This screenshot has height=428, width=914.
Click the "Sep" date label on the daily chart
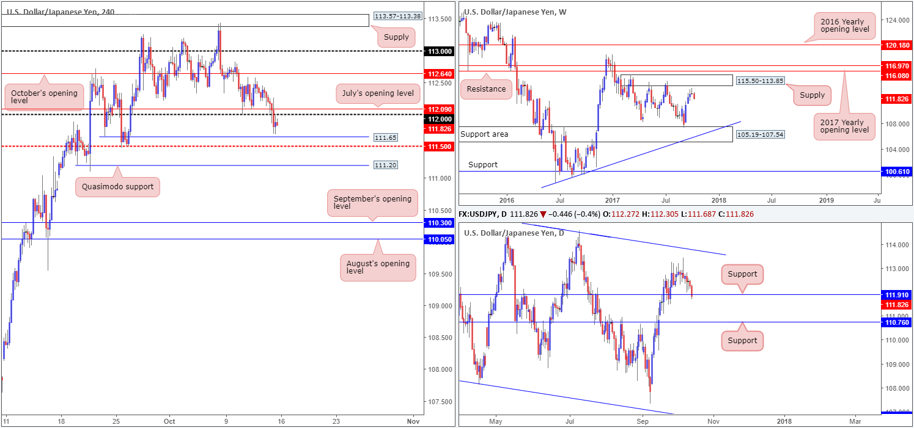(x=643, y=421)
